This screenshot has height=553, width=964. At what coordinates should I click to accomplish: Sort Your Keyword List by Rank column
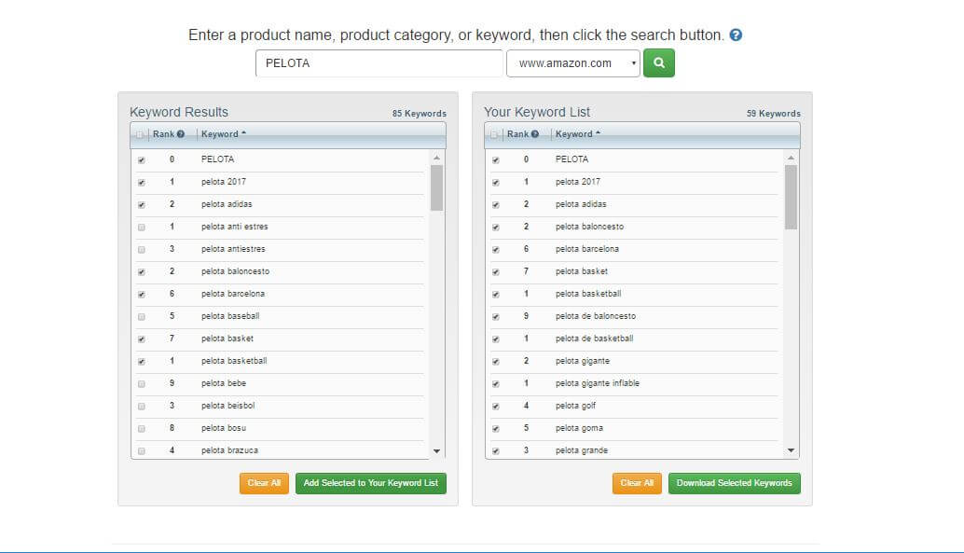click(517, 134)
